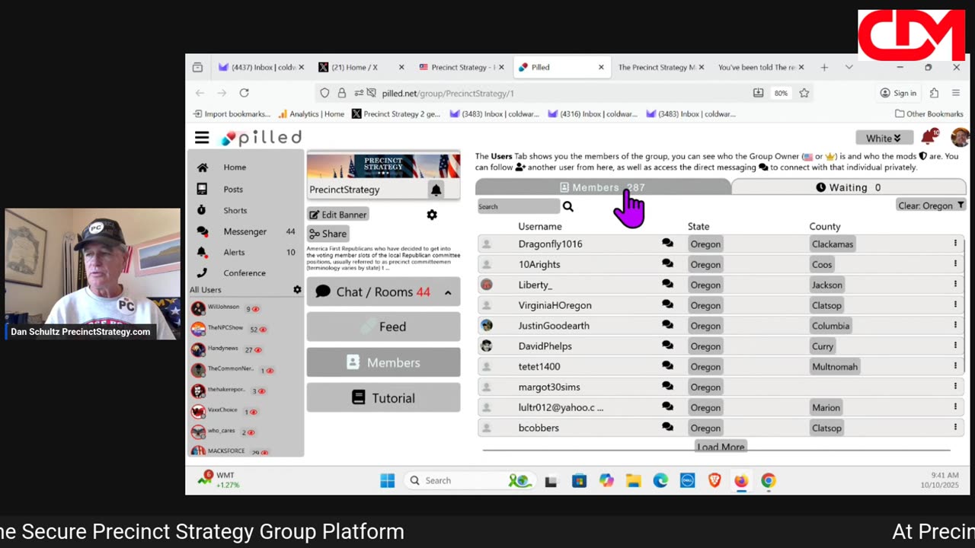The height and width of the screenshot is (548, 975).
Task: Switch to the Precinct Strategy browser tab
Action: (462, 67)
